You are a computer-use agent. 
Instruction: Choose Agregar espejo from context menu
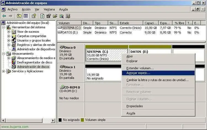tap(158, 73)
